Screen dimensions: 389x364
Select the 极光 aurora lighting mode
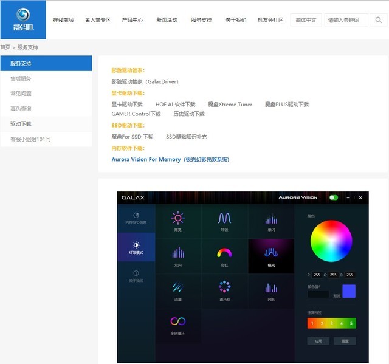coord(271,256)
